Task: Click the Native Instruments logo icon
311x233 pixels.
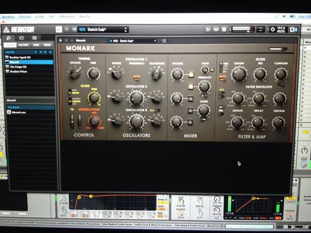Action: (x=294, y=30)
